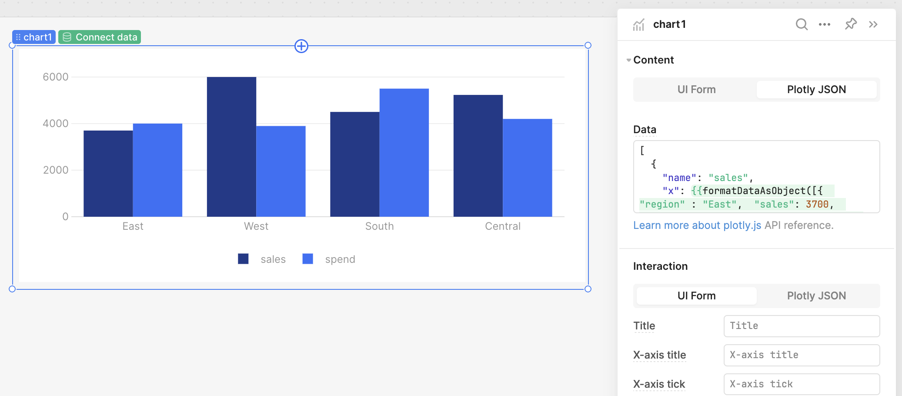Click the database icon on Connect data

(x=67, y=37)
